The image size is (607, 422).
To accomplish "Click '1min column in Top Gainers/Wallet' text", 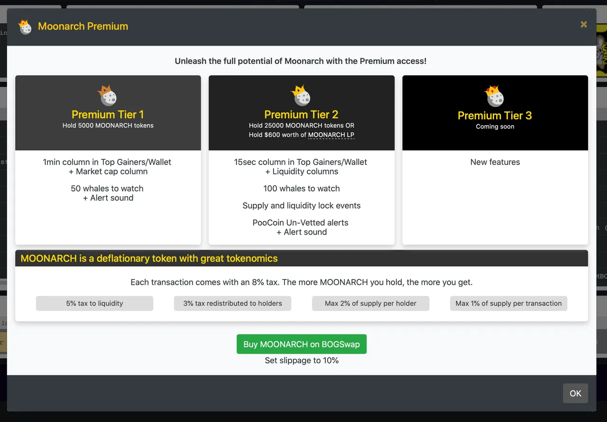I will click(x=107, y=162).
